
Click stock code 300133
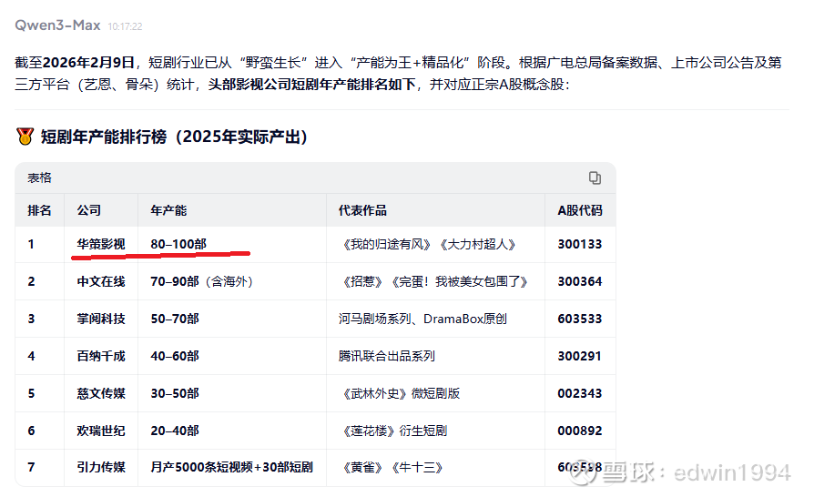pos(580,244)
